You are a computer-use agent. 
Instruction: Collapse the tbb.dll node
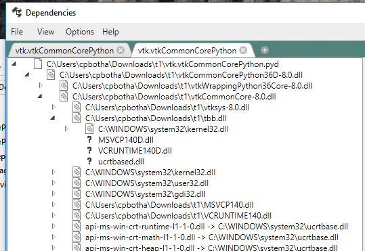(x=53, y=118)
